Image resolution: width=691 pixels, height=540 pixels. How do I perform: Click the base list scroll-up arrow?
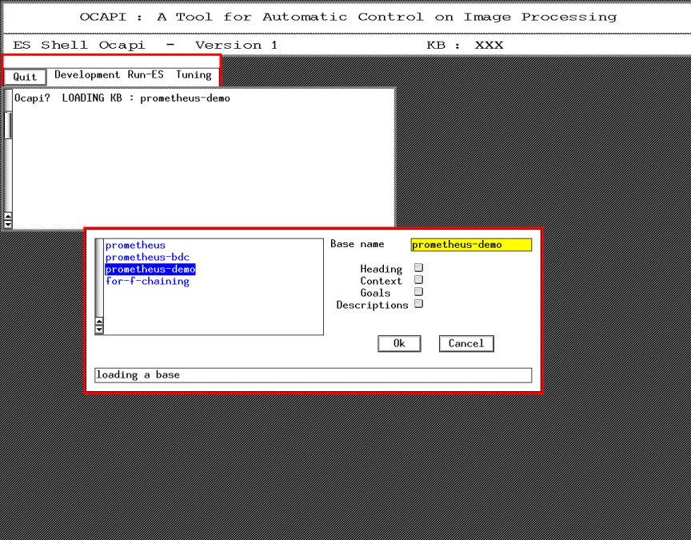(99, 322)
